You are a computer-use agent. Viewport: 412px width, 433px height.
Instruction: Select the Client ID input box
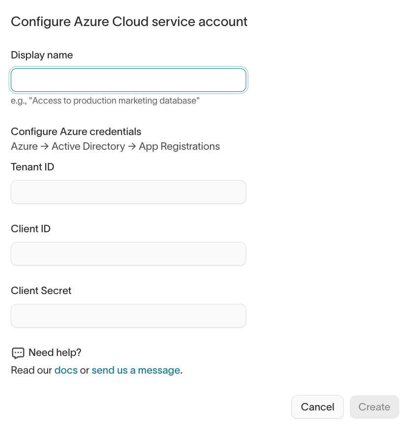click(129, 254)
